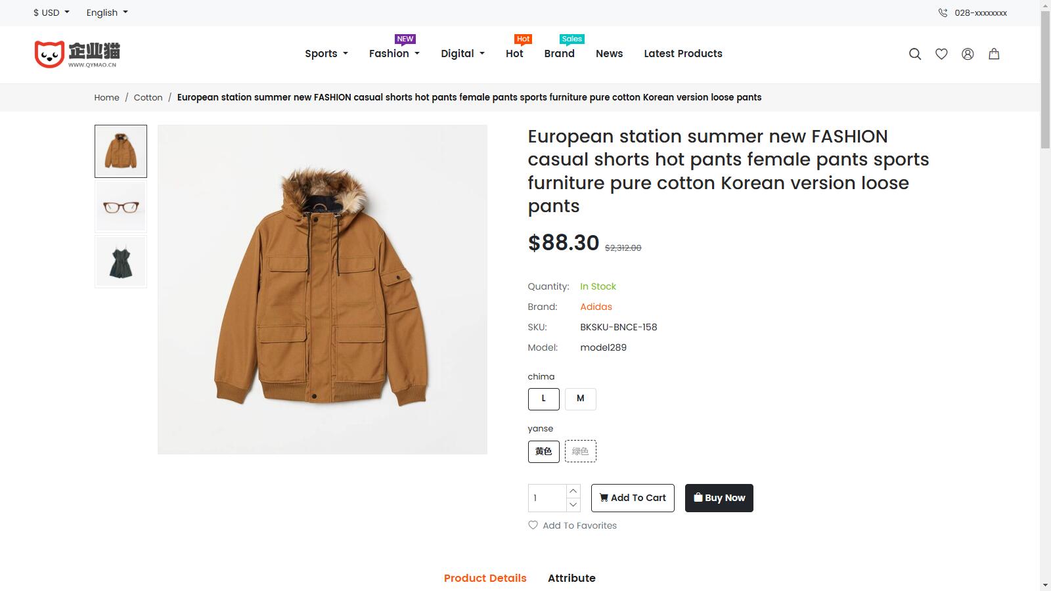Increase quantity with the up arrow
The height and width of the screenshot is (591, 1051).
(573, 491)
